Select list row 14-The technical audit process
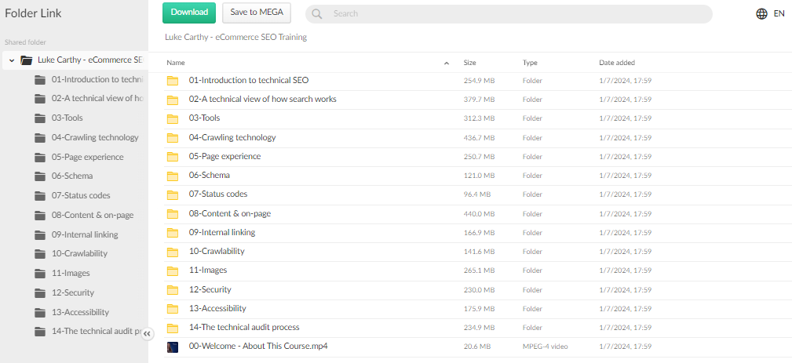792x363 pixels. coord(478,328)
